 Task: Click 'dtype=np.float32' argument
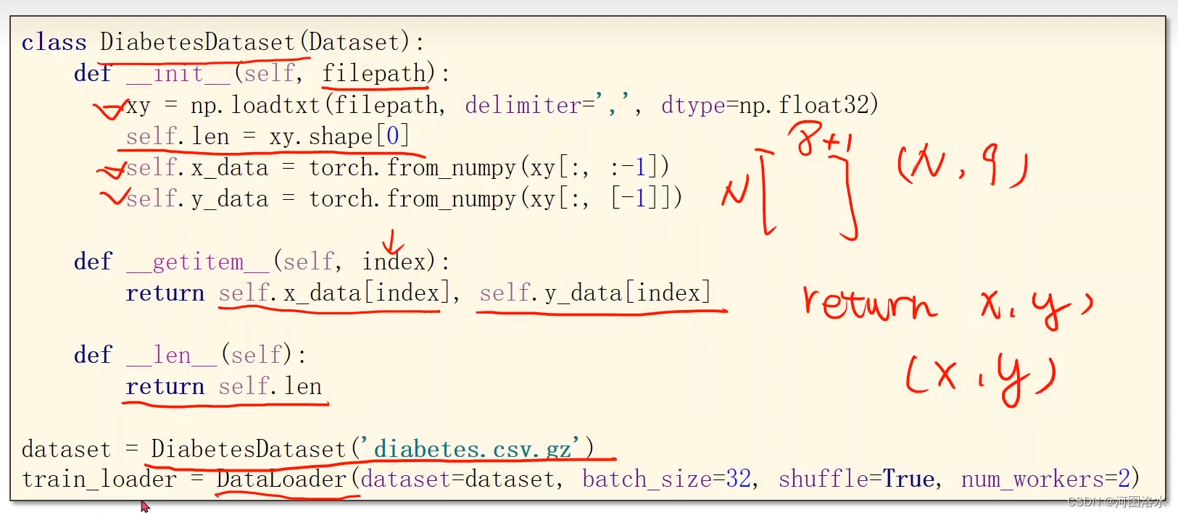coord(766,105)
